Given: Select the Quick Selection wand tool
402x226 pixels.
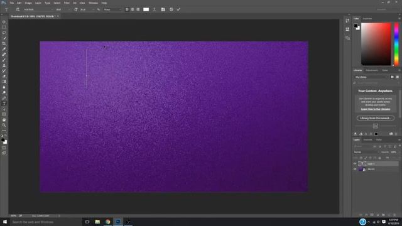Looking at the screenshot, I should (4, 38).
